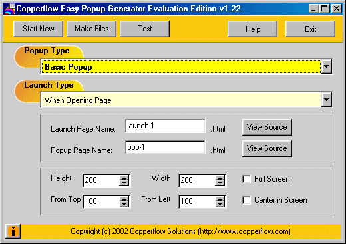Decrease Height with down spinner arrow
The image size is (346, 244).
124,183
